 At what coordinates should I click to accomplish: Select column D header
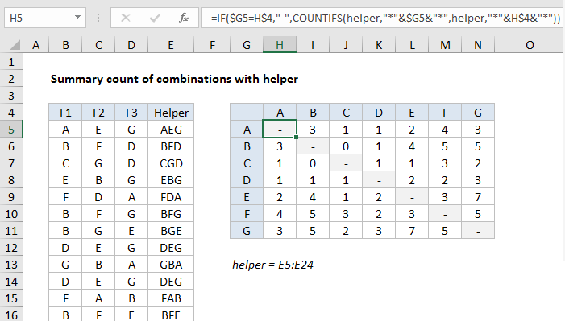click(x=131, y=45)
